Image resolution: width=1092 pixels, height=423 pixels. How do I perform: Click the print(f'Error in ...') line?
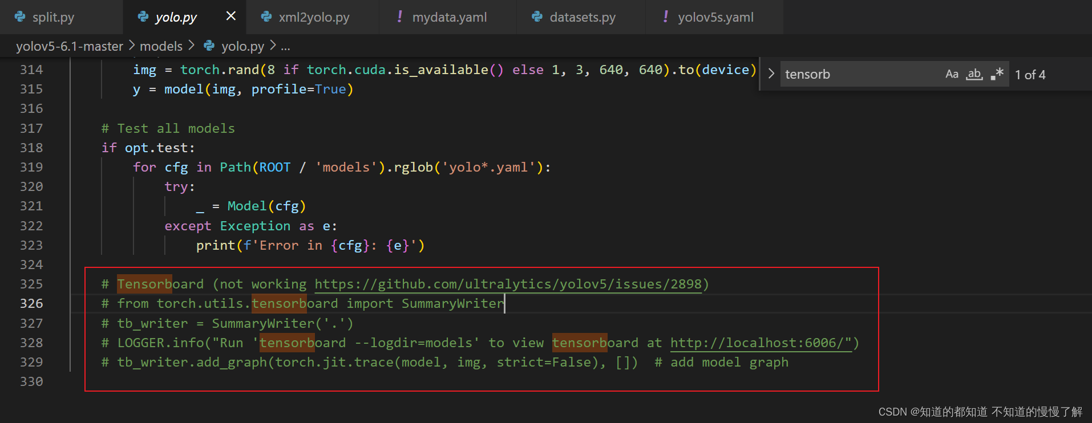pos(310,245)
